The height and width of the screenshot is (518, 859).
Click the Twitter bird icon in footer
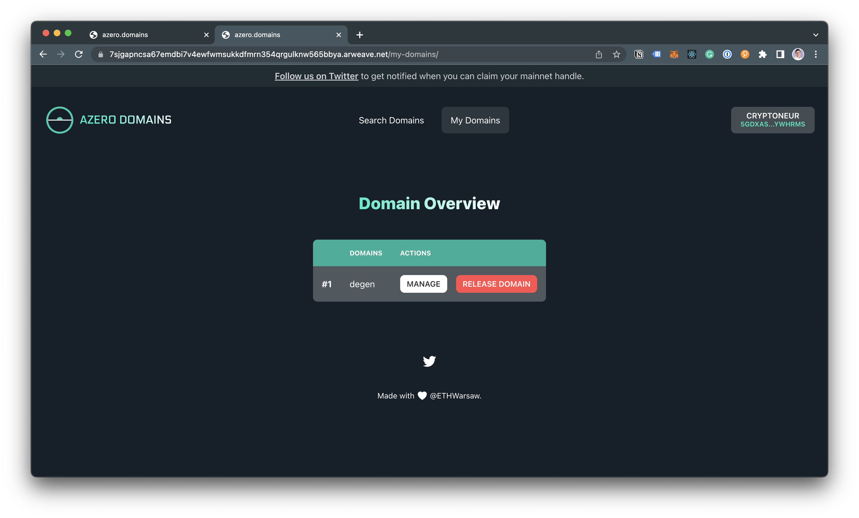[429, 361]
